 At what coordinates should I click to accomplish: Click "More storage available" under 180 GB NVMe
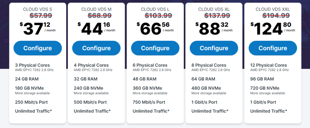(x=32, y=93)
